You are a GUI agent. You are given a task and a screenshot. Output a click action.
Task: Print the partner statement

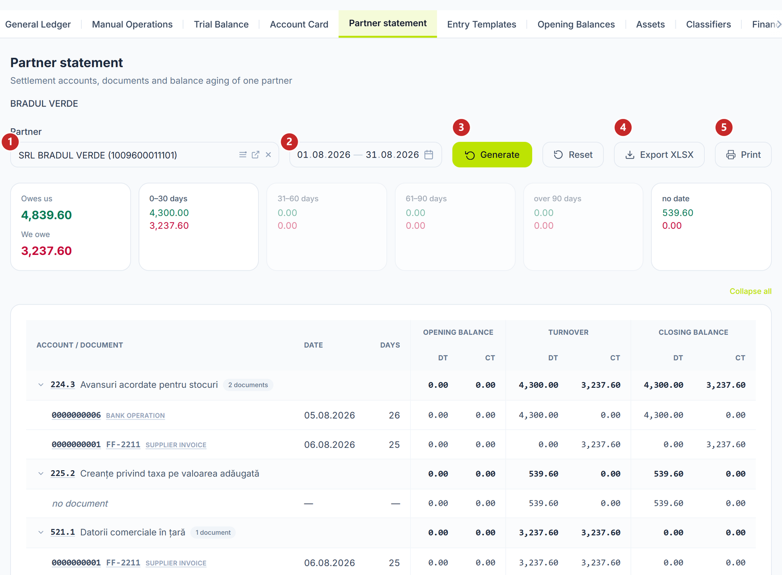[x=743, y=155]
